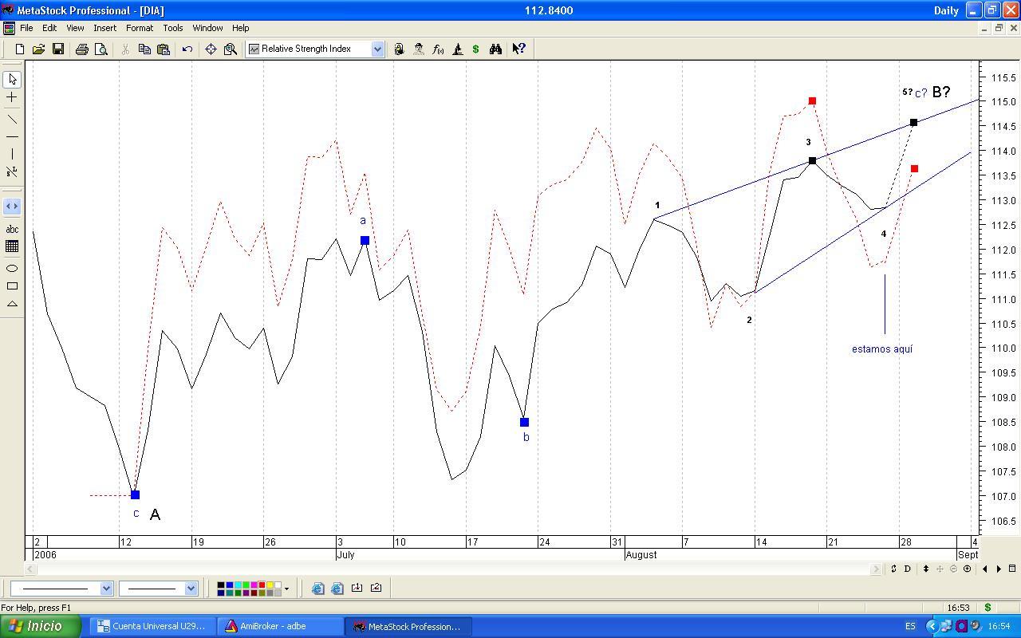
Task: Open the Daily periodicity selector
Action: point(946,10)
